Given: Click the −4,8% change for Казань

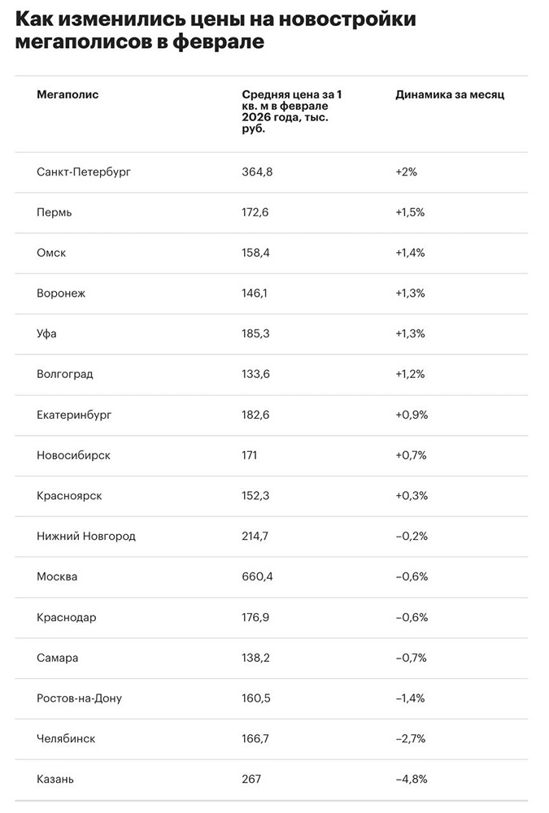Looking at the screenshot, I should click(x=412, y=779).
